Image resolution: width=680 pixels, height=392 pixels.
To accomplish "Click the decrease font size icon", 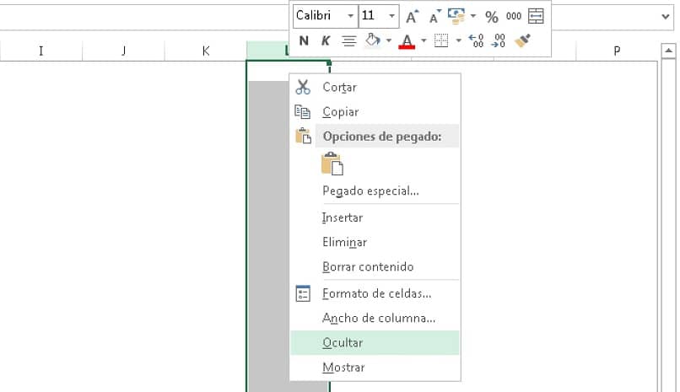I will (435, 16).
